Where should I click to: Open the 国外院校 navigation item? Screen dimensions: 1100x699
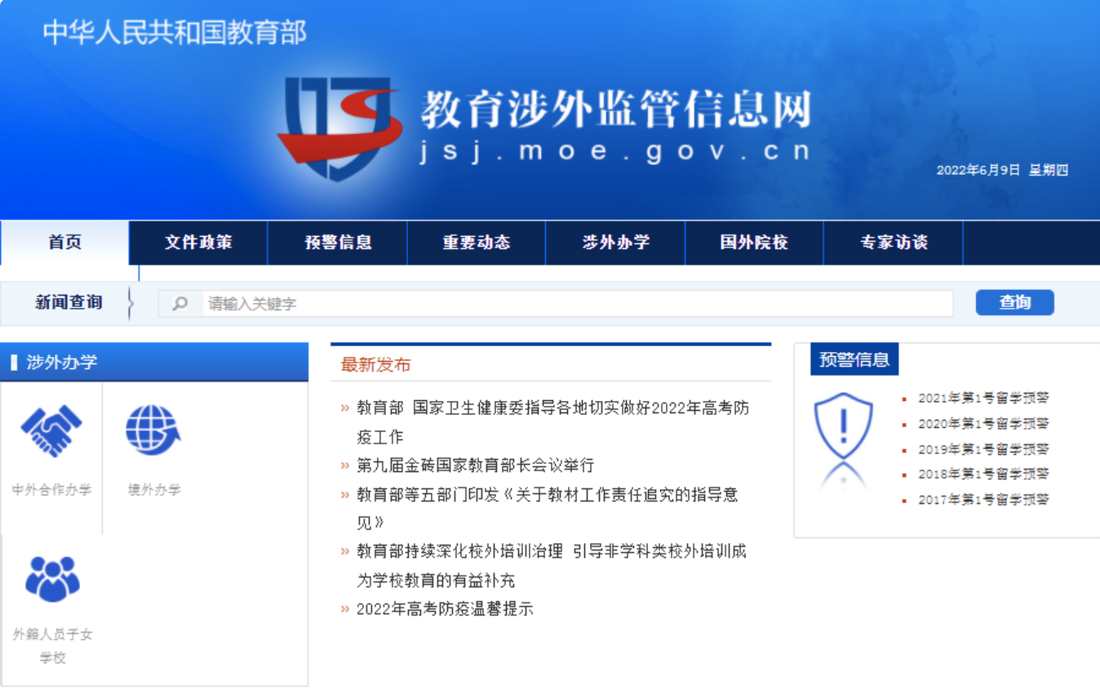754,243
